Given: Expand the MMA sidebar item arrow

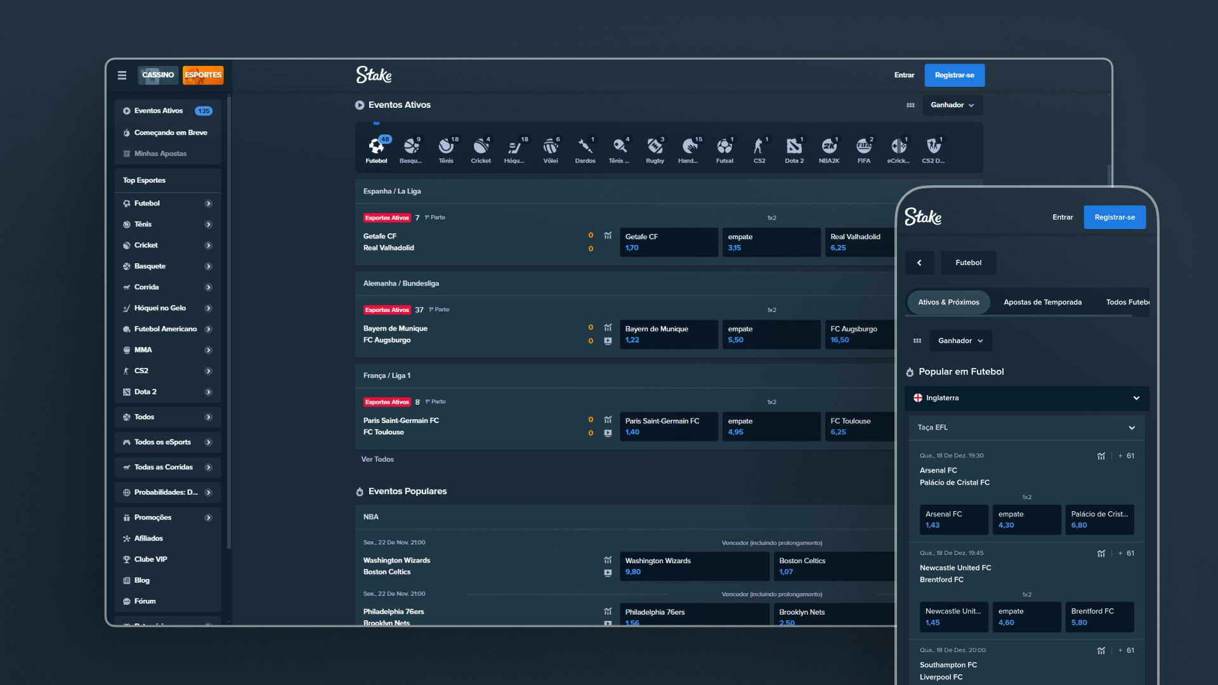Looking at the screenshot, I should click(208, 350).
